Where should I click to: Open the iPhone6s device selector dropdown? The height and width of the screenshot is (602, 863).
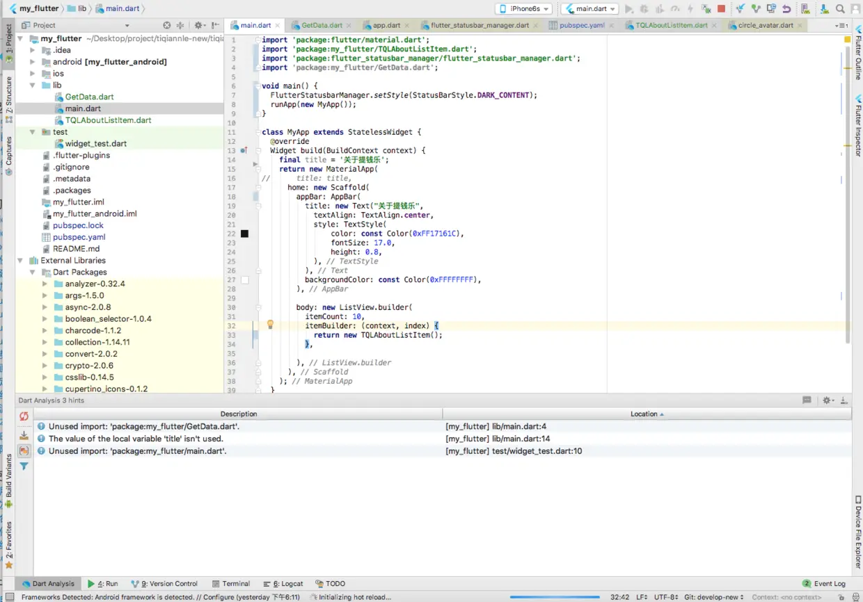(523, 9)
